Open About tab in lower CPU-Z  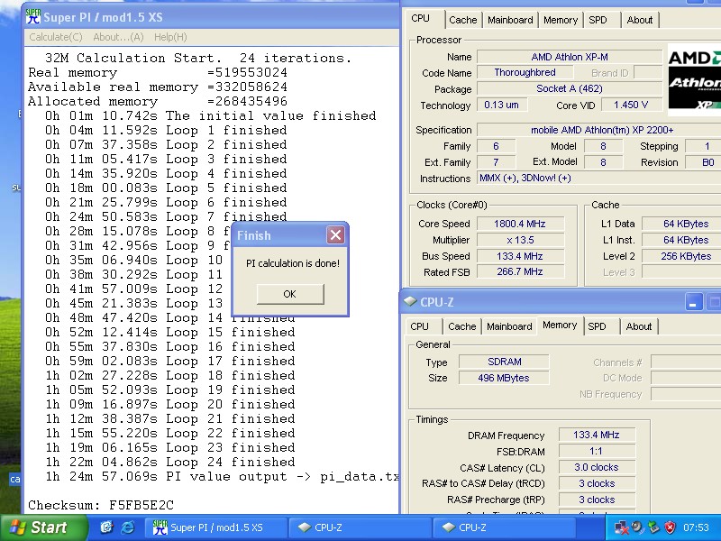pyautogui.click(x=639, y=326)
